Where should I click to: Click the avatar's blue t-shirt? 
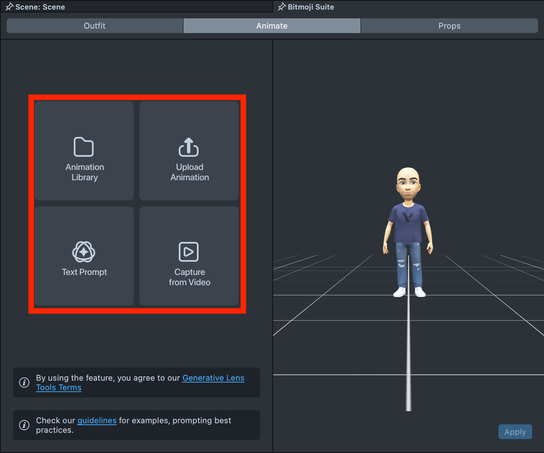[x=408, y=224]
